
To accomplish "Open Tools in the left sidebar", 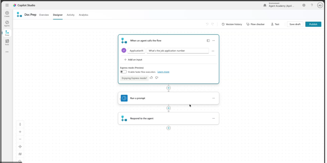I will (x=7, y=42).
